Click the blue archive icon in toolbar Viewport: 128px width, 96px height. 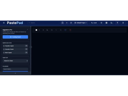point(65,30)
